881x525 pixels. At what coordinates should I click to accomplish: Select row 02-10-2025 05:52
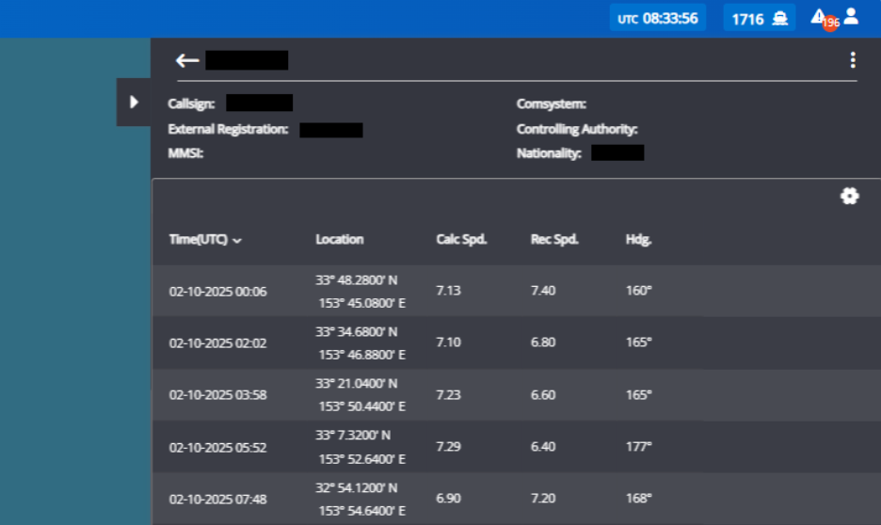[517, 447]
